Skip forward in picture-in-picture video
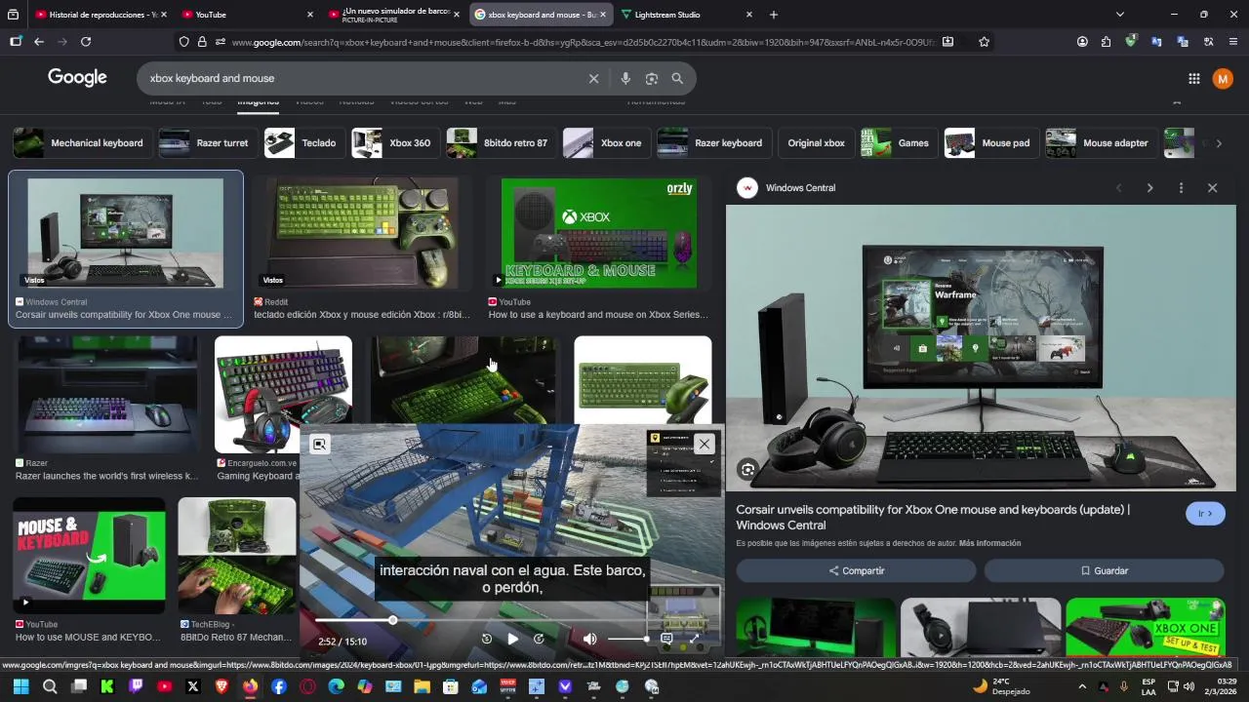 pyautogui.click(x=539, y=639)
